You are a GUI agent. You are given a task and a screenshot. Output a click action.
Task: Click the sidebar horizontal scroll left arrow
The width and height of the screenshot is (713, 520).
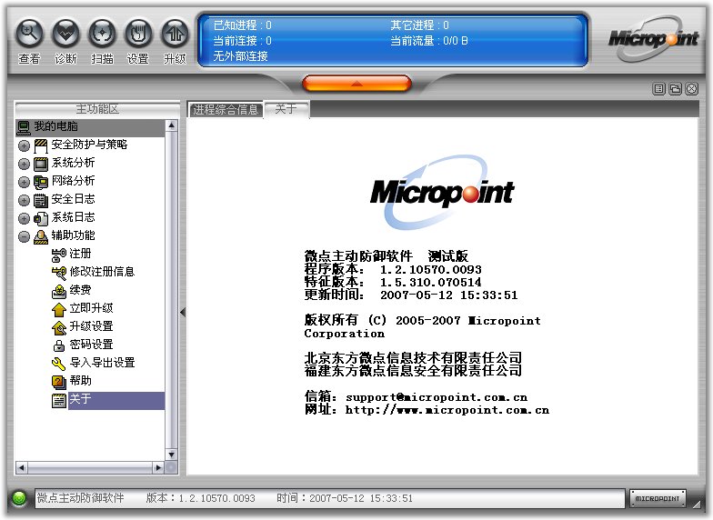21,467
